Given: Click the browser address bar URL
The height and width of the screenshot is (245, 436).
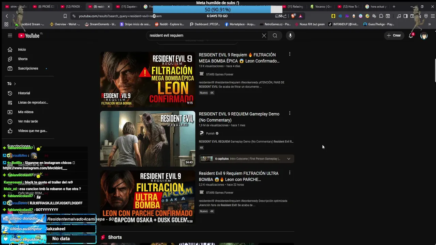Looking at the screenshot, I should pyautogui.click(x=120, y=16).
